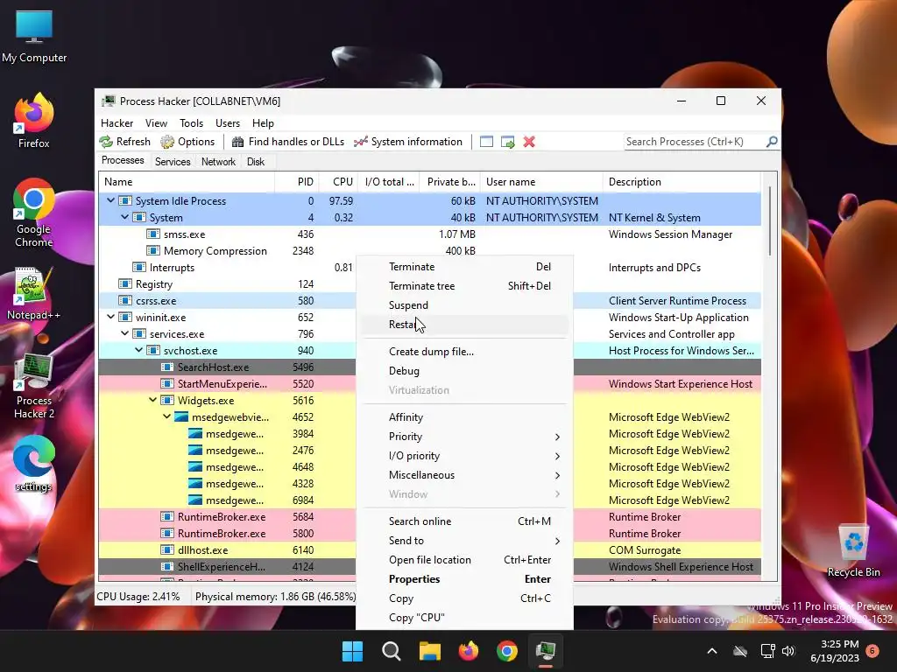Click the Refresh toolbar icon
Viewport: 897px width, 672px height.
tap(106, 142)
